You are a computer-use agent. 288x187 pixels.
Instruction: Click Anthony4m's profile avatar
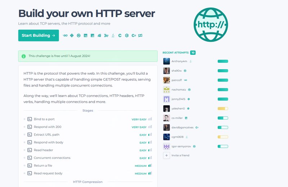pos(166,61)
